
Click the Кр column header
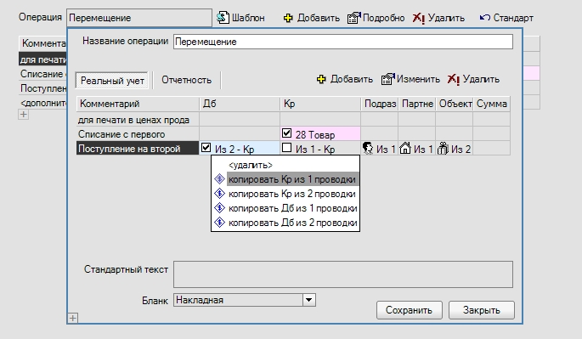tap(320, 104)
